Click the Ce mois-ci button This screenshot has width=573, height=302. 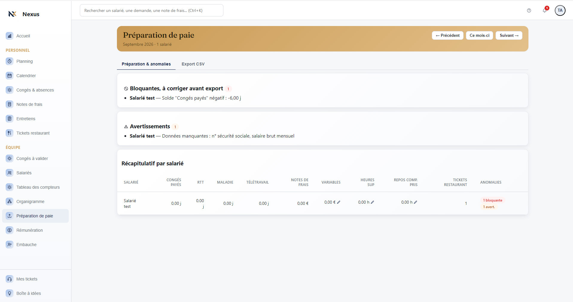click(x=479, y=35)
